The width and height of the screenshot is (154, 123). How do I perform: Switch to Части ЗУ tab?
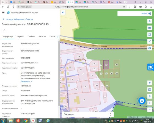[x=42, y=37]
